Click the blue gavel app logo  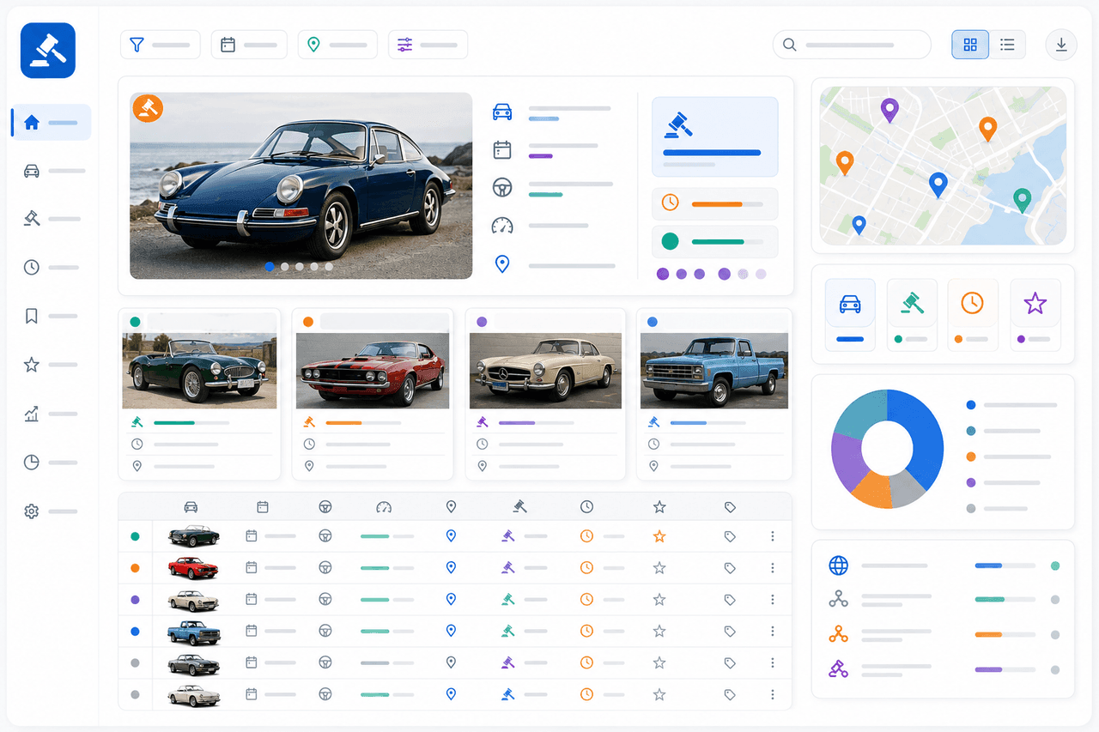click(x=48, y=51)
